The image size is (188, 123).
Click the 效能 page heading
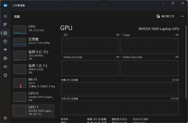pos(17,16)
